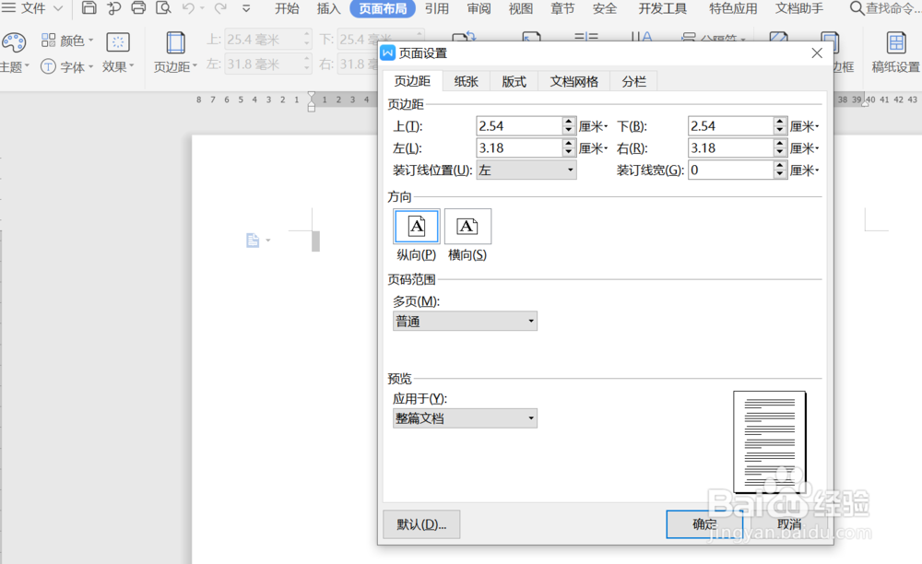Image resolution: width=922 pixels, height=564 pixels.
Task: Click the Save icon in quick access toolbar
Action: (88, 8)
